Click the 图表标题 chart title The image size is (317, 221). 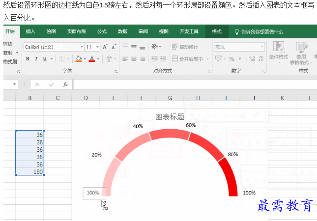170,117
